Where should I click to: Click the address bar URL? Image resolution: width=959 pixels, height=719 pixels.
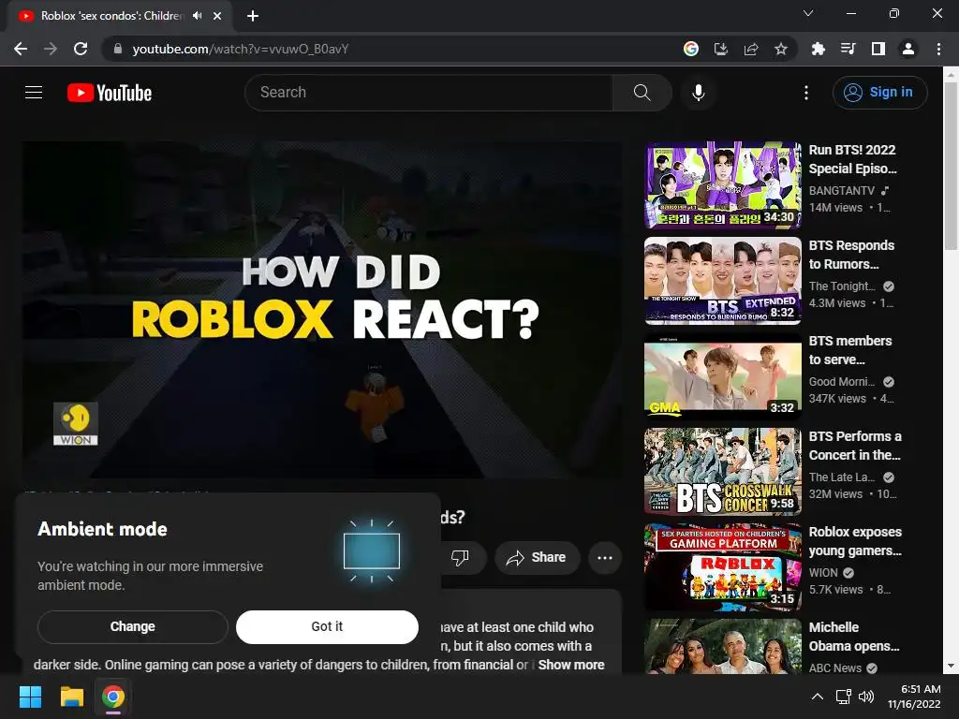(241, 49)
